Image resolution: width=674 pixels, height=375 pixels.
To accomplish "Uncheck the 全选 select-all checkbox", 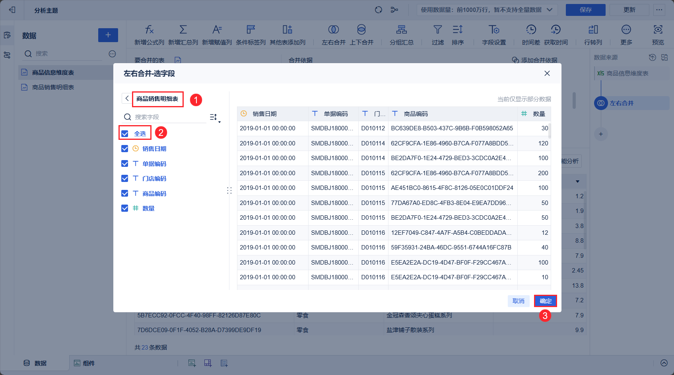I will (125, 134).
